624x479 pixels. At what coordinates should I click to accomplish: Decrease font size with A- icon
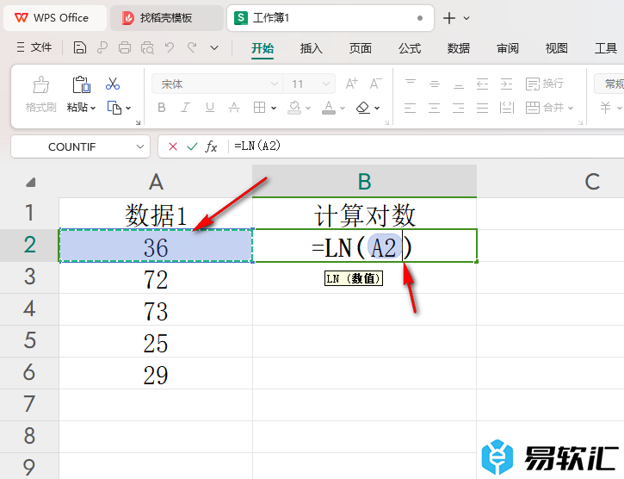click(375, 84)
